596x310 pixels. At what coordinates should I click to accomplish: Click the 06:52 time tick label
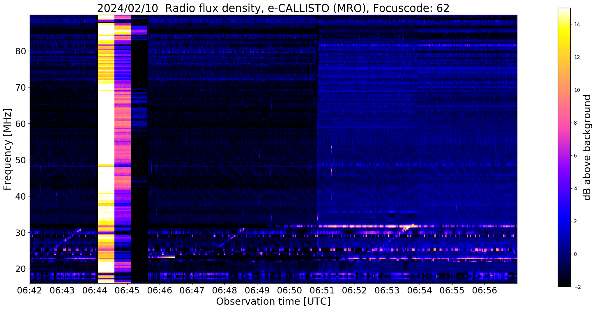pos(355,291)
